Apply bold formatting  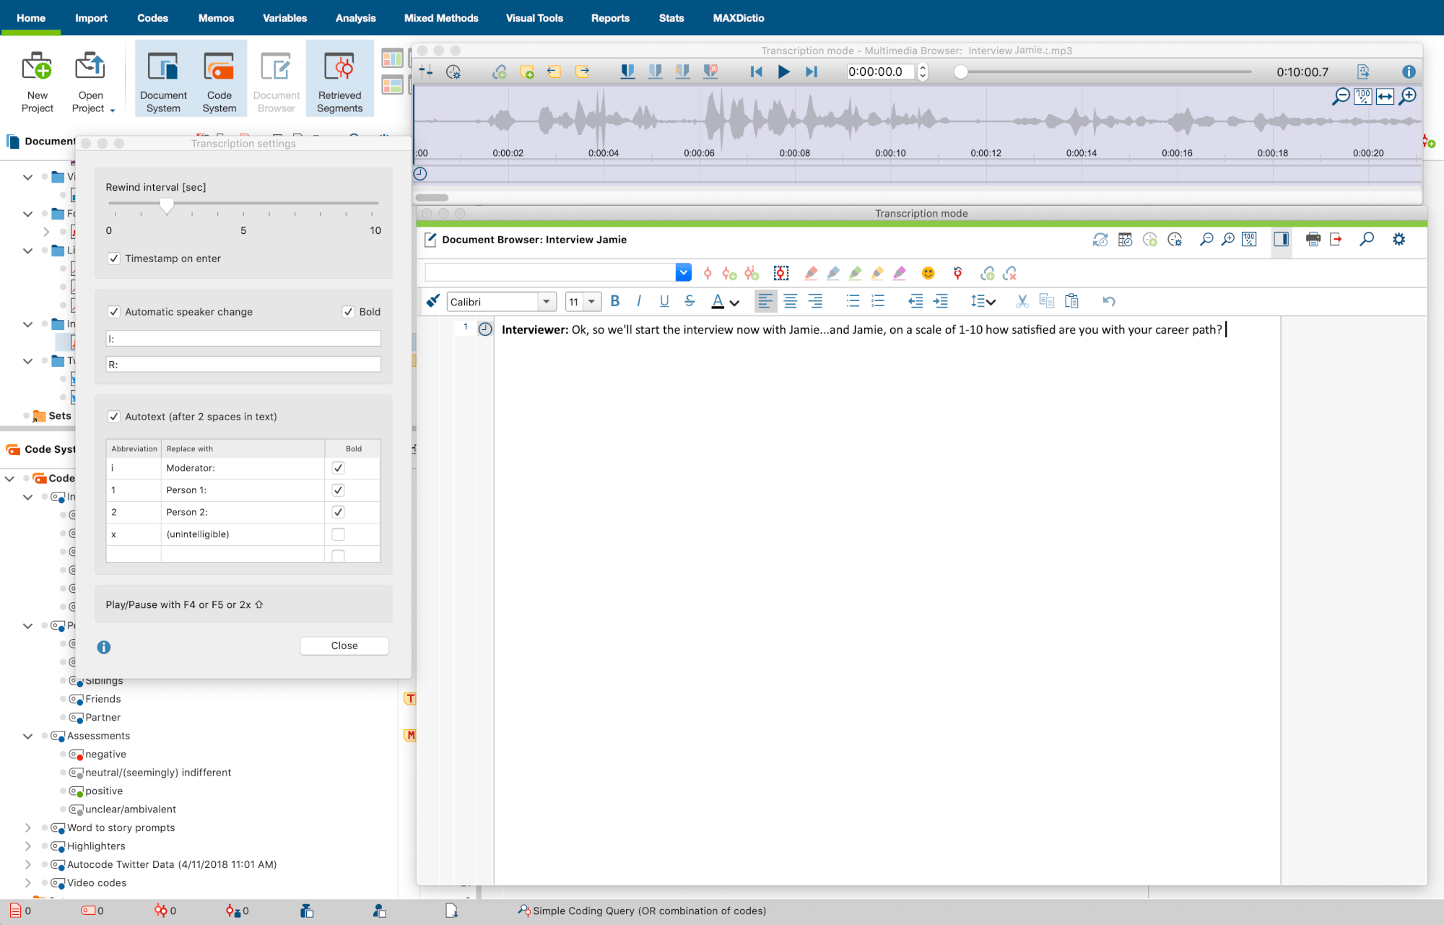[615, 301]
